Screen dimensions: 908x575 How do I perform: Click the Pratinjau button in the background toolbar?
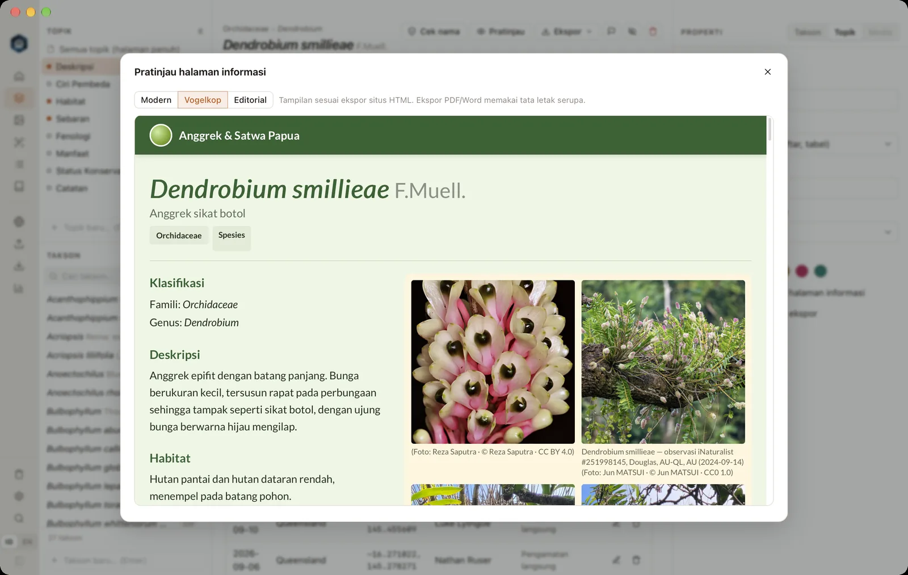(501, 31)
